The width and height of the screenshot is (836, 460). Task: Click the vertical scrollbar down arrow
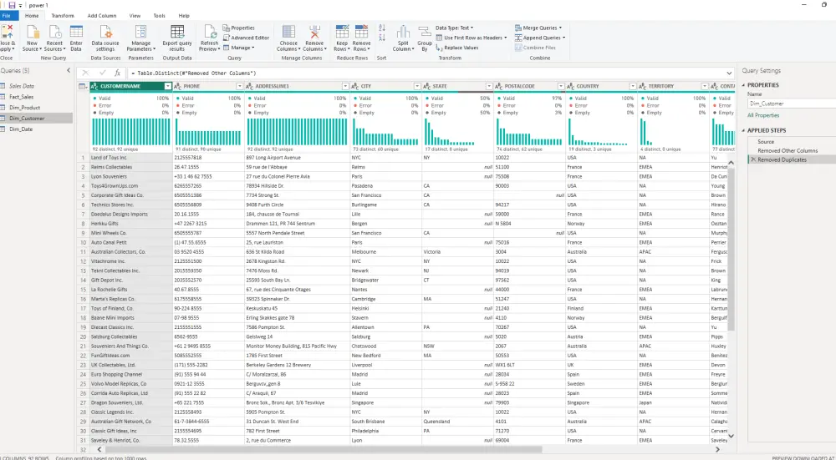pos(731,436)
